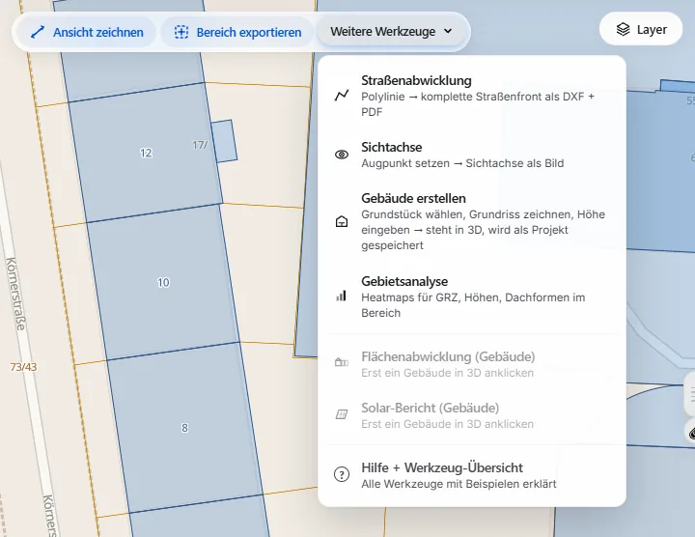Select building number 10 on the map
The height and width of the screenshot is (537, 695).
[x=163, y=282]
